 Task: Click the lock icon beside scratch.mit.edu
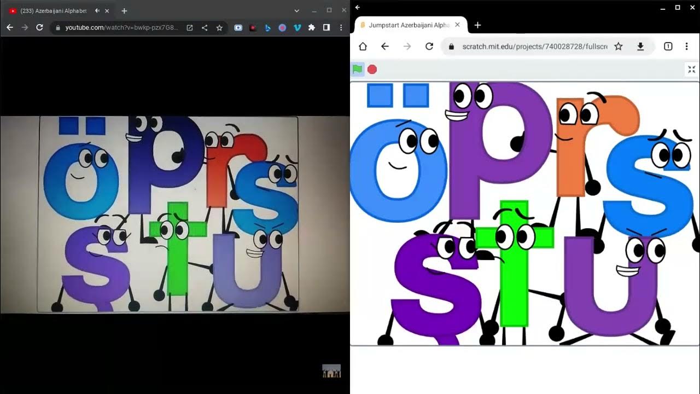[451, 47]
